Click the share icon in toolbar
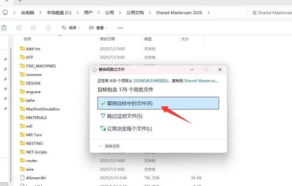Viewport: 292px width, 186px height. pyautogui.click(x=34, y=28)
